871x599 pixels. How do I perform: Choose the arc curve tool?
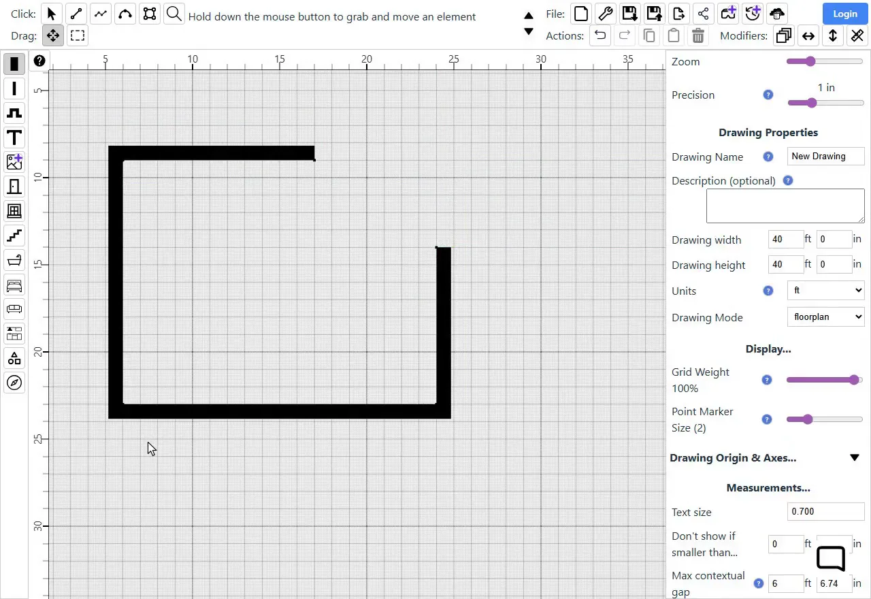pyautogui.click(x=125, y=14)
